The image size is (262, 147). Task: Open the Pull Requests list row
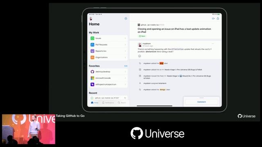[108, 45]
